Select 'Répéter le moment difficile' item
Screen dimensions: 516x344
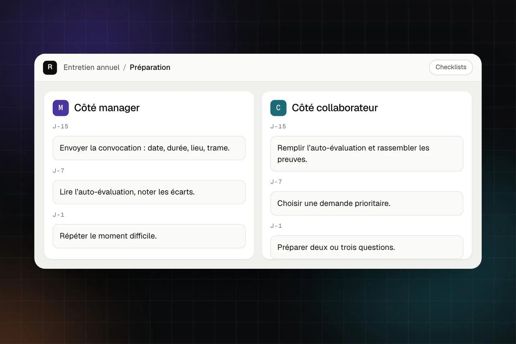(x=149, y=236)
